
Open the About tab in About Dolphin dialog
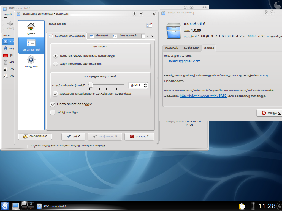click(x=172, y=48)
